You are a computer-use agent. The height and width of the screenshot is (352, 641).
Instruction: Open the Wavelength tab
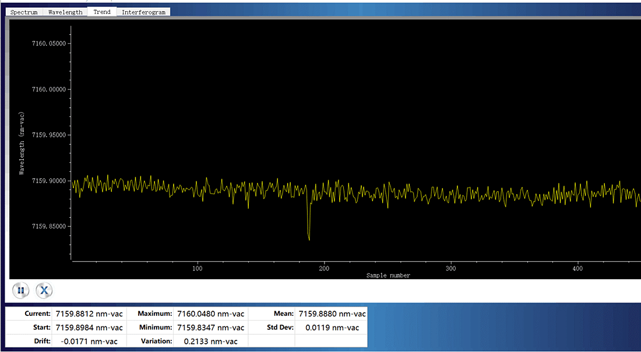65,12
